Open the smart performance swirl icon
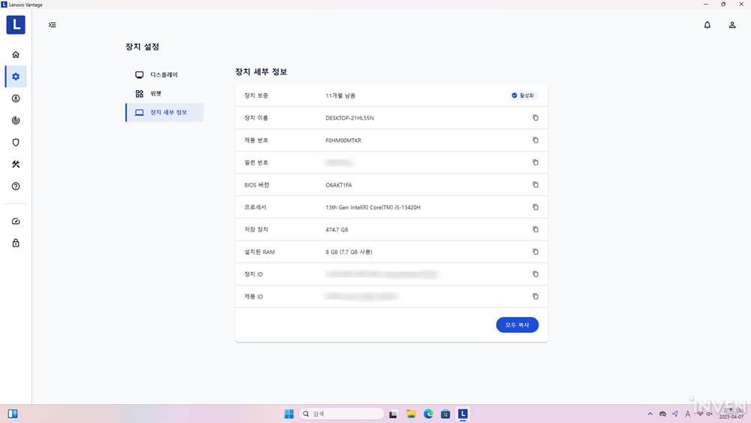This screenshot has width=751, height=423. (x=16, y=121)
